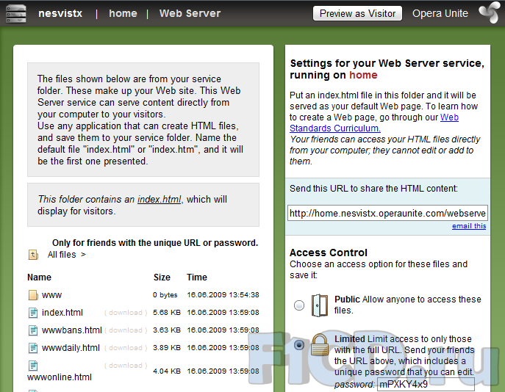Open index.html file name in list
Image resolution: width=505 pixels, height=392 pixels.
tap(62, 313)
